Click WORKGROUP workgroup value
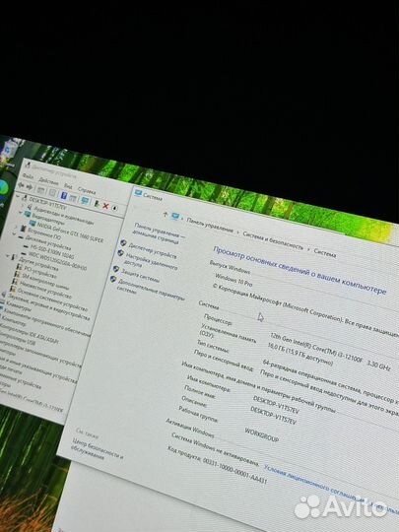 262,435
